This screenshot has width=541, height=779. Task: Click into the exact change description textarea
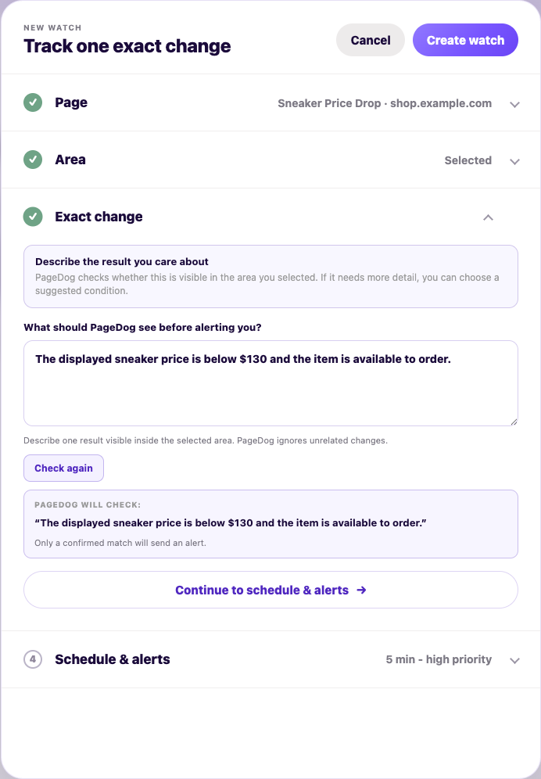270,383
